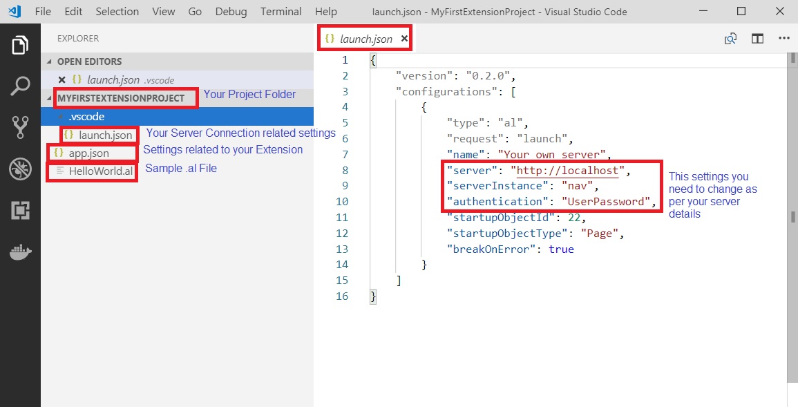Collapse the .vscode folder

[x=62, y=117]
